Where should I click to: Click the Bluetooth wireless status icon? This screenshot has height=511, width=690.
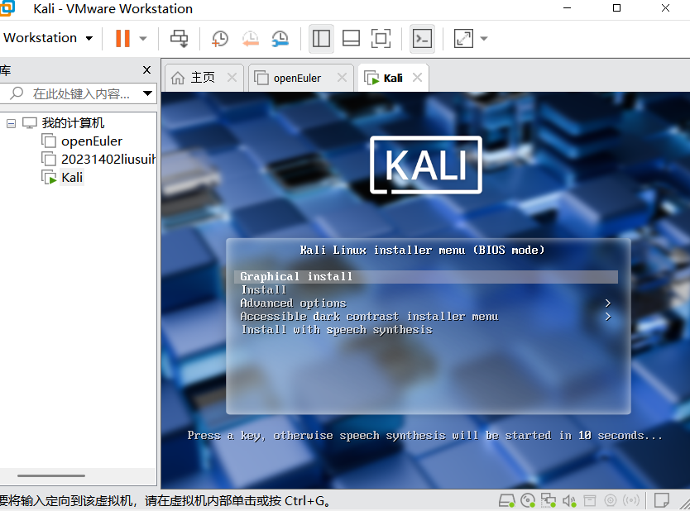[631, 500]
